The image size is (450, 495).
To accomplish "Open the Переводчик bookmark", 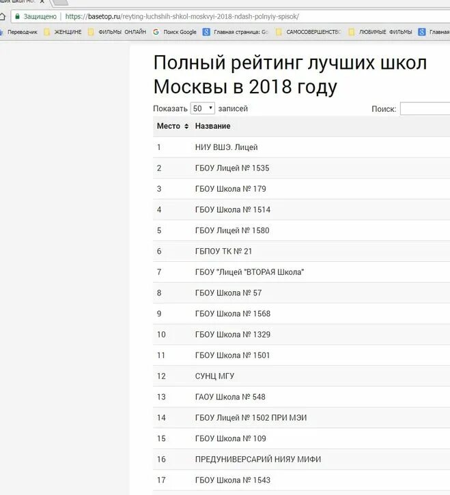I will (x=19, y=32).
